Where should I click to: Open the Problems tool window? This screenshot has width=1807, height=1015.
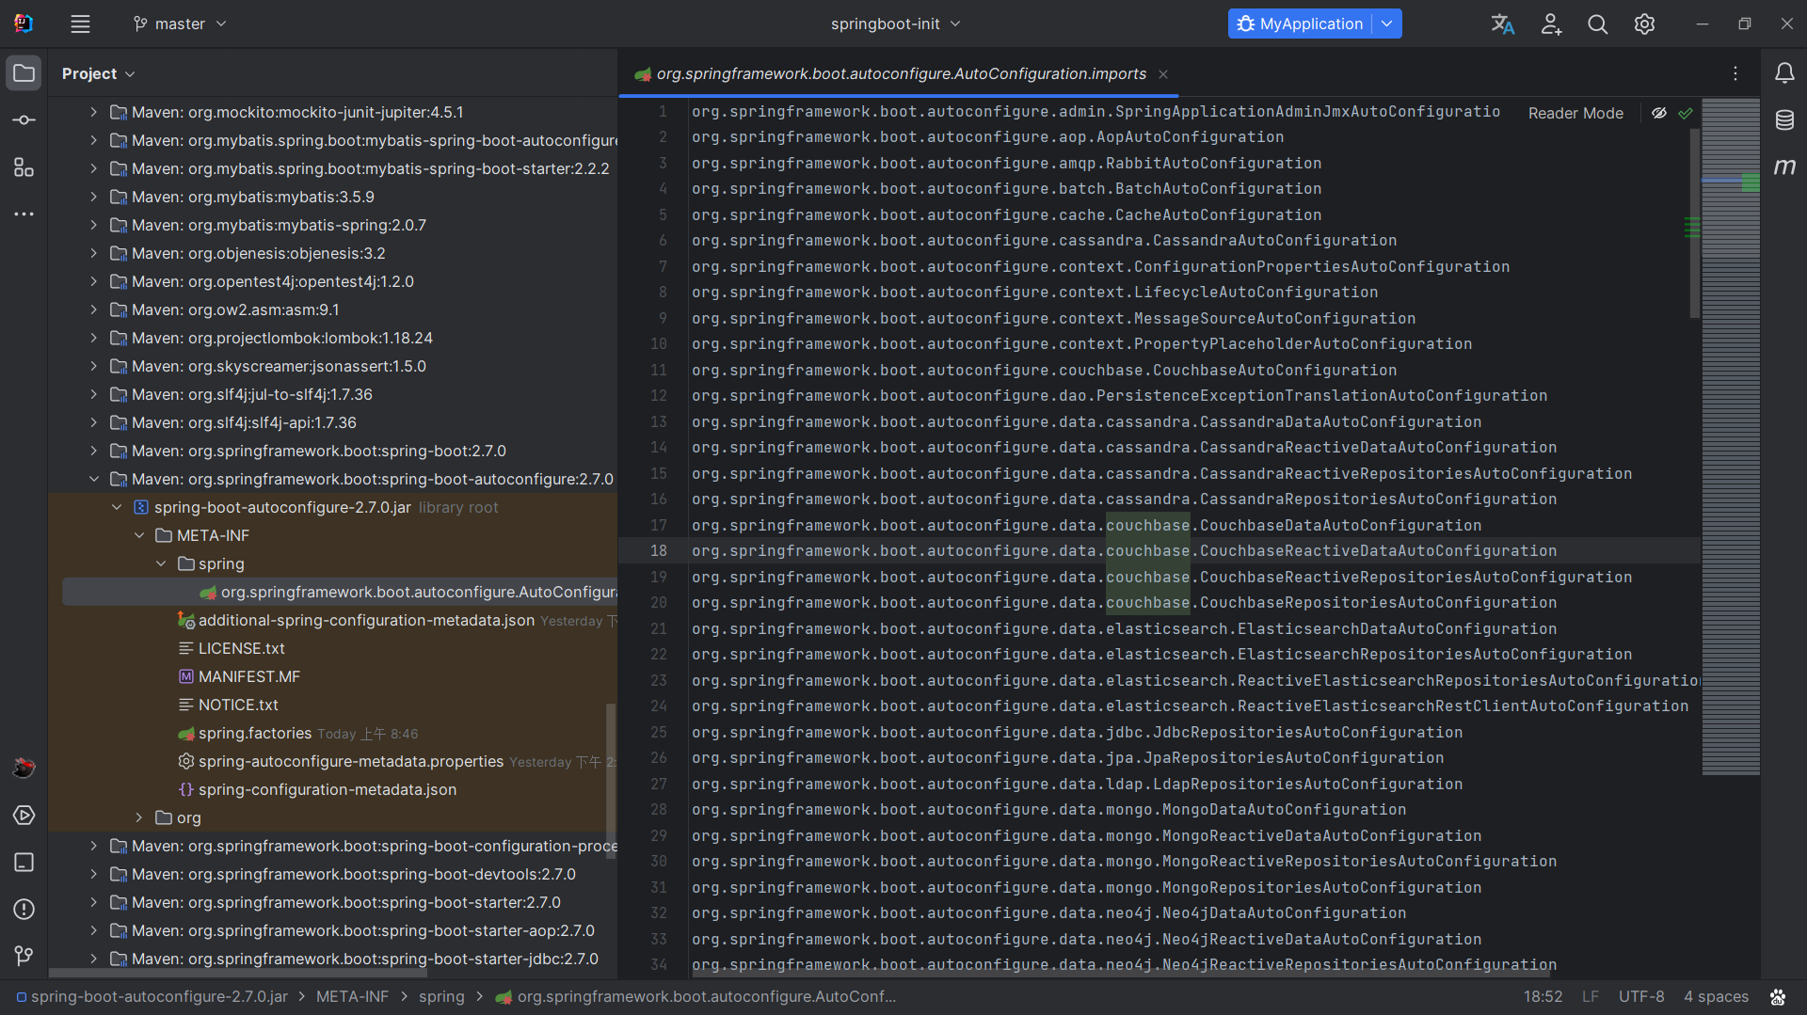coord(24,910)
